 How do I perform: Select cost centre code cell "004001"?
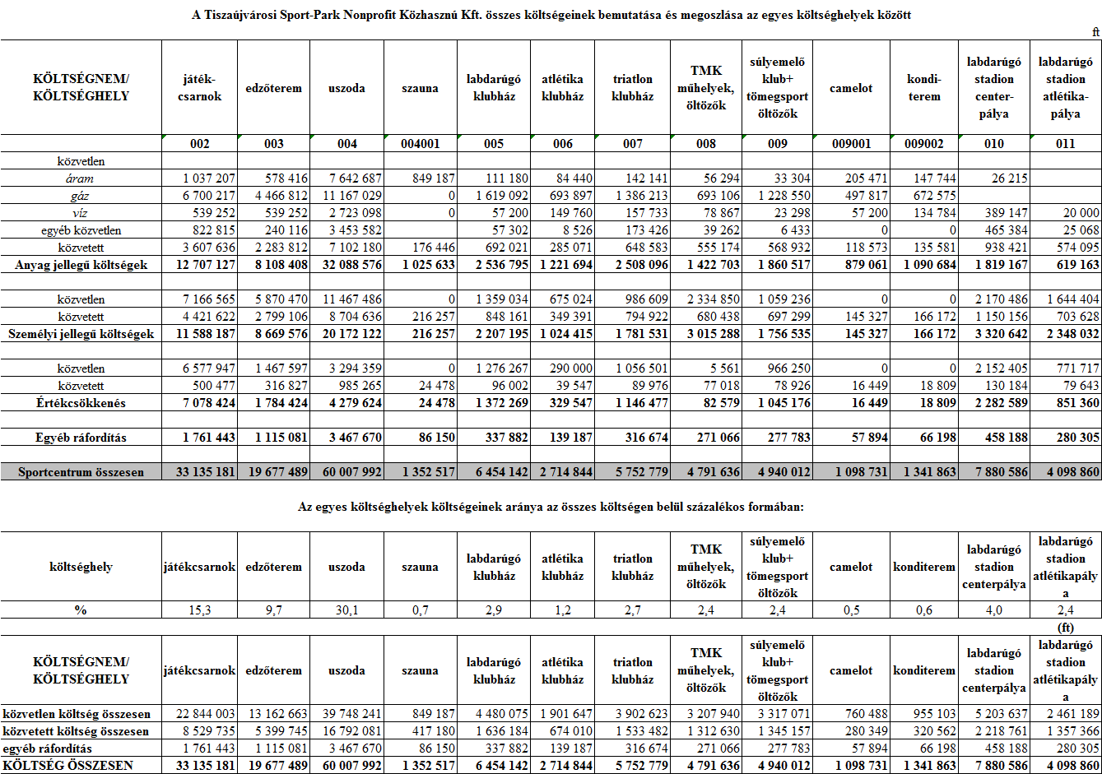(x=421, y=143)
